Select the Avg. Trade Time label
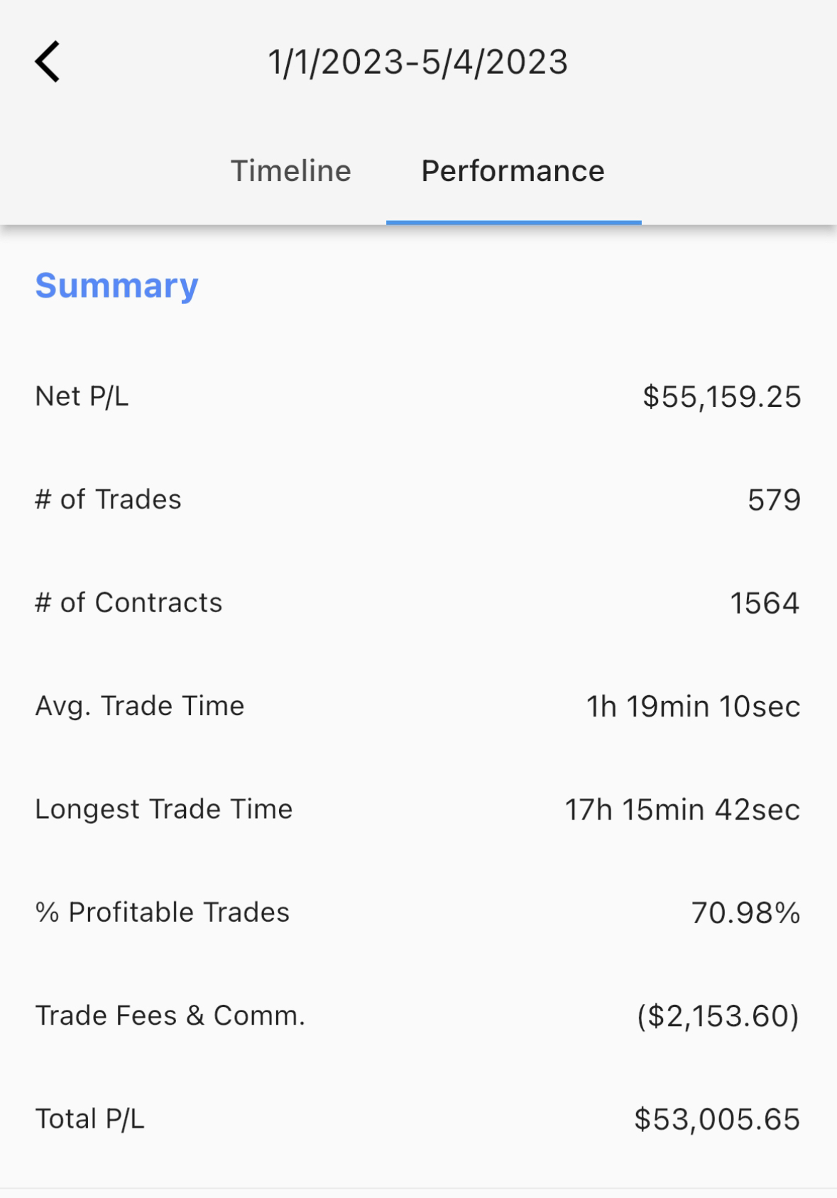 coord(140,706)
